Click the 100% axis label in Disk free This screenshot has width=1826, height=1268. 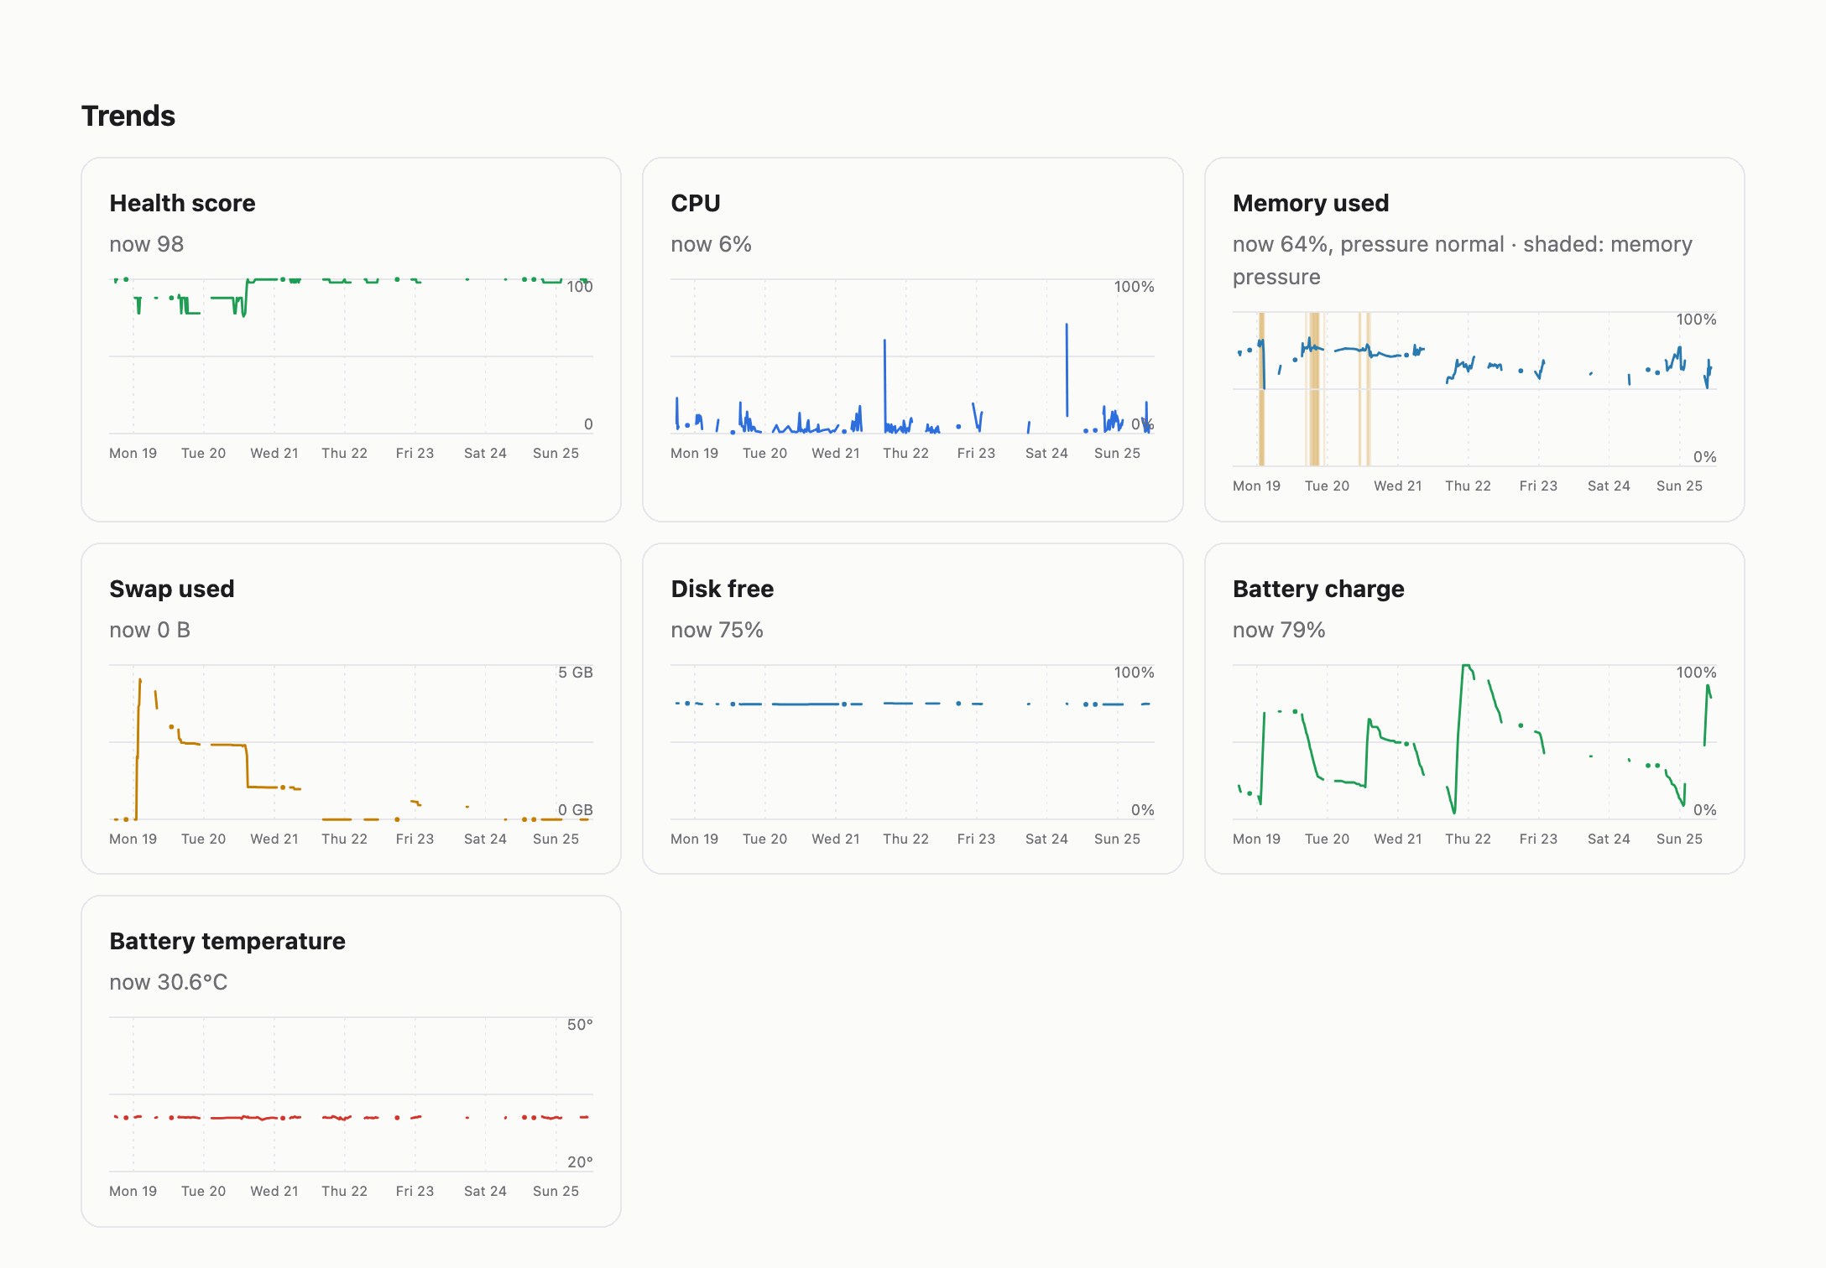1135,673
